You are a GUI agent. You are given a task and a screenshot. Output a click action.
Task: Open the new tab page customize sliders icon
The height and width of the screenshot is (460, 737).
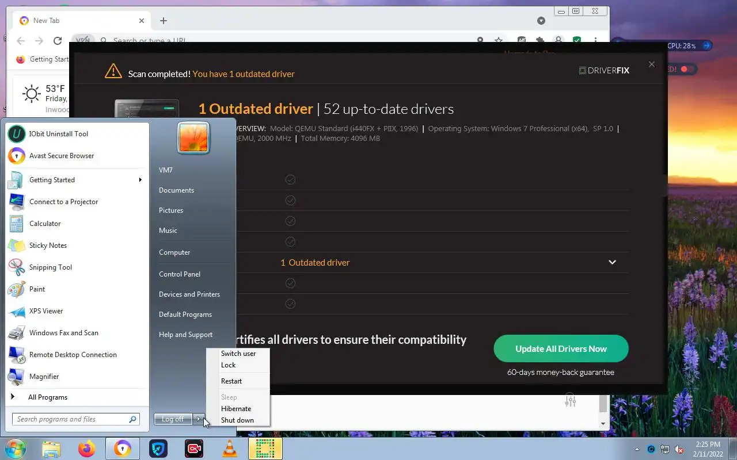point(570,401)
